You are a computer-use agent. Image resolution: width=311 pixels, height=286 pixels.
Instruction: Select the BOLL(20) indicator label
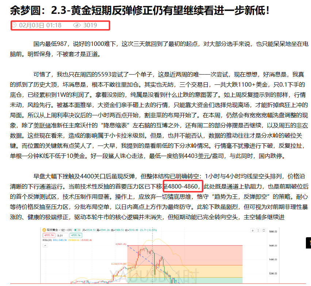click(47, 240)
